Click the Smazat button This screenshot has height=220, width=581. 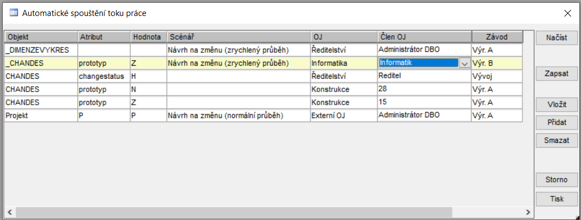pos(557,141)
